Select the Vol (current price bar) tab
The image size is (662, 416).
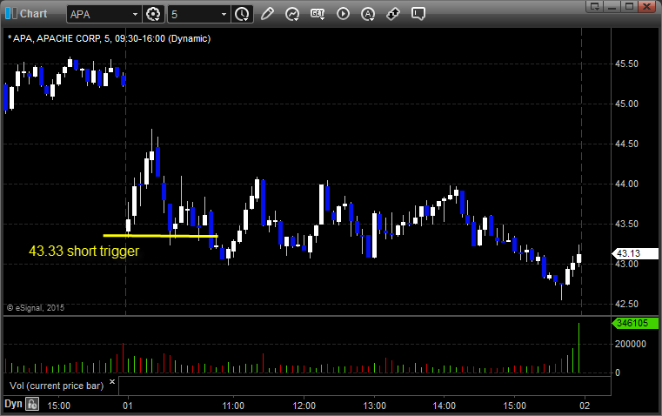click(x=57, y=385)
